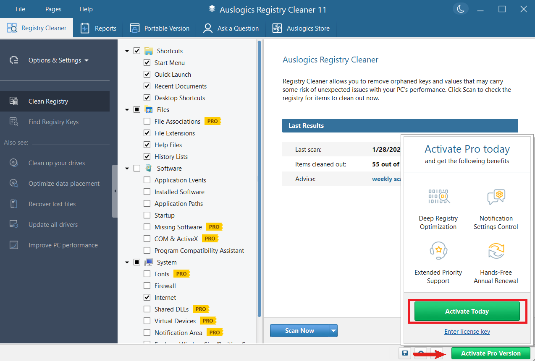Click the Activate Today button
Image resolution: width=535 pixels, height=361 pixels.
467,312
